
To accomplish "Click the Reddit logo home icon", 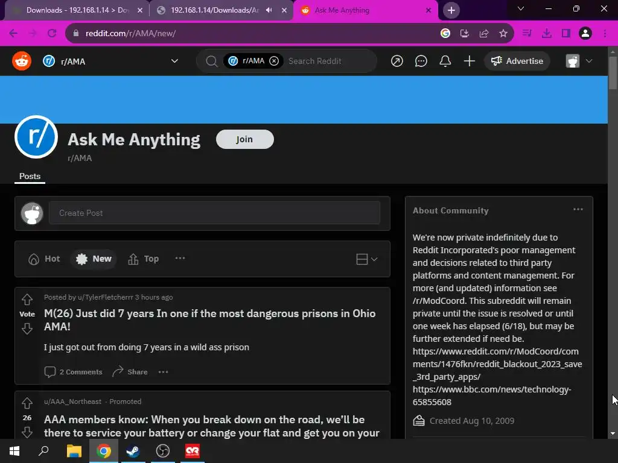I will tap(22, 61).
